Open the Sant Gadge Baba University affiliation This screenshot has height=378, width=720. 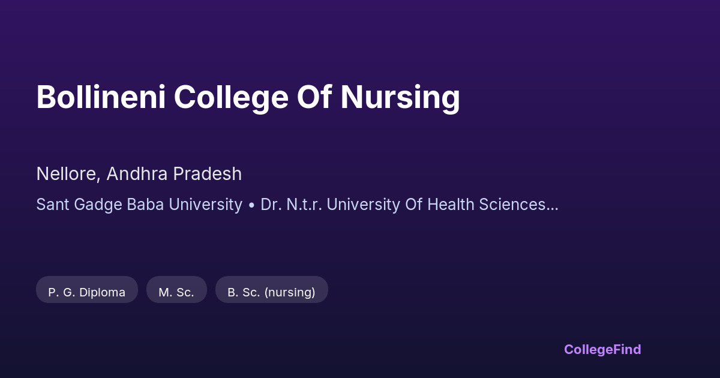139,205
